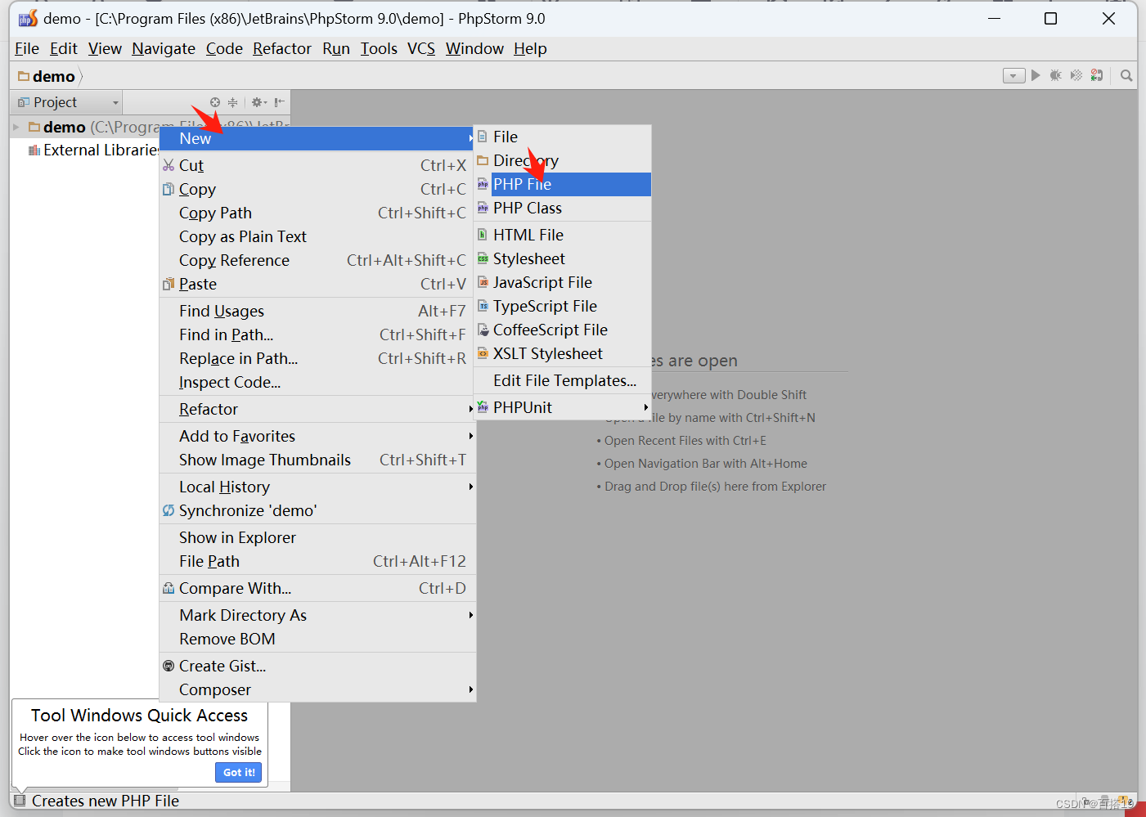The height and width of the screenshot is (817, 1146).
Task: Open the VCS menu
Action: (421, 48)
